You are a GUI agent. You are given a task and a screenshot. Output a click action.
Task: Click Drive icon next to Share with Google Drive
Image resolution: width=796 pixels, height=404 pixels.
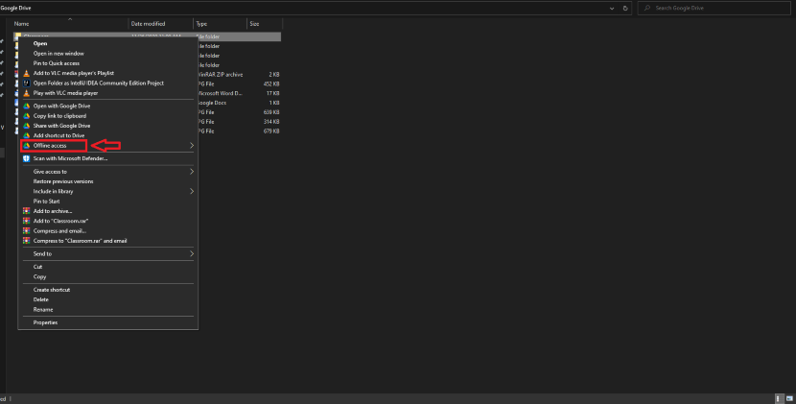27,126
